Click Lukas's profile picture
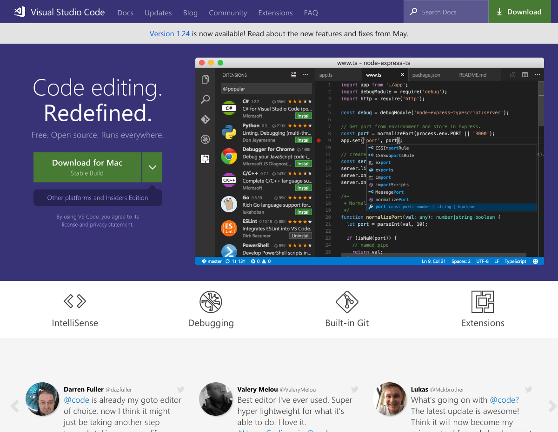Viewport: 558px width, 432px height. coord(390,399)
